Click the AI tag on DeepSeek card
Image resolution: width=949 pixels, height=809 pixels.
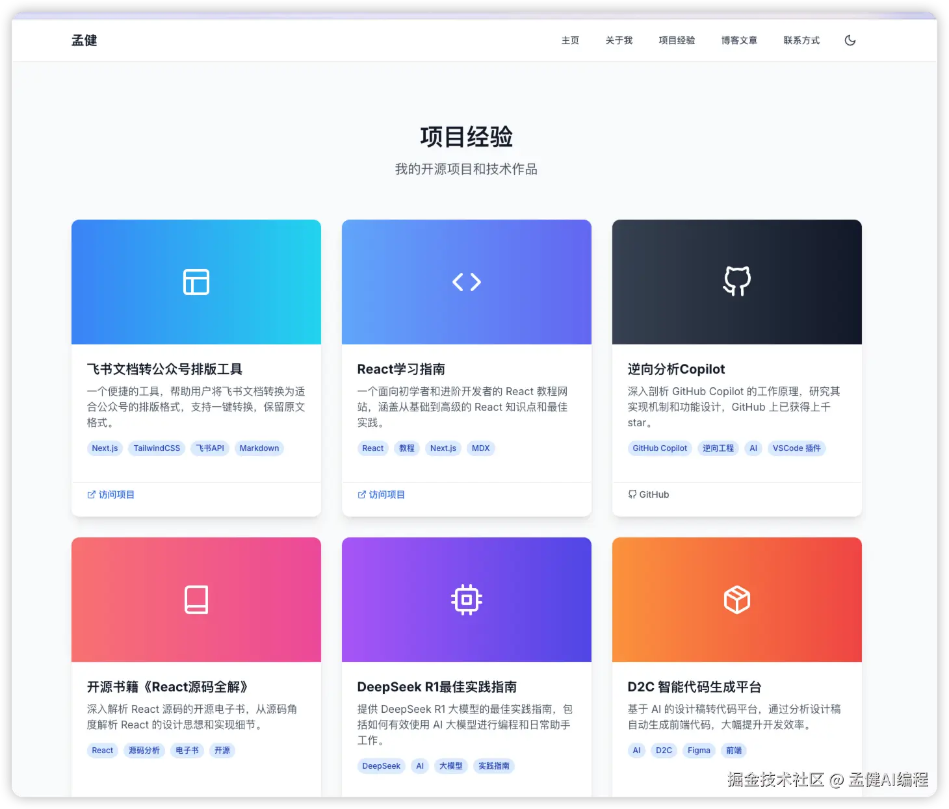coord(420,766)
